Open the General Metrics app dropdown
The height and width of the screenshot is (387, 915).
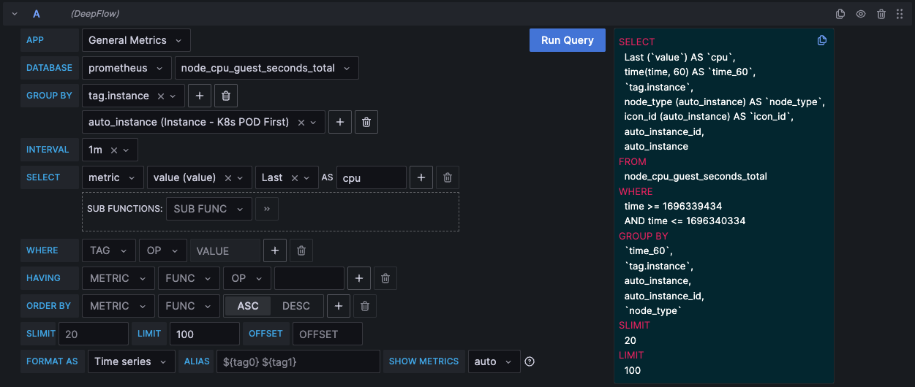pyautogui.click(x=137, y=40)
